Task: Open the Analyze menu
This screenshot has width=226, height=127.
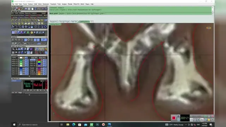Action: pyautogui.click(x=64, y=4)
